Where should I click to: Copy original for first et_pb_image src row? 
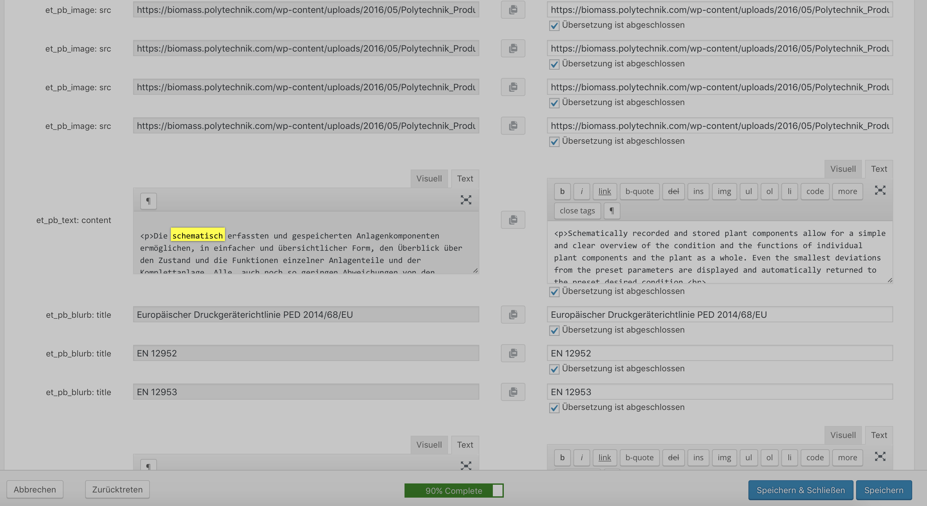513,10
